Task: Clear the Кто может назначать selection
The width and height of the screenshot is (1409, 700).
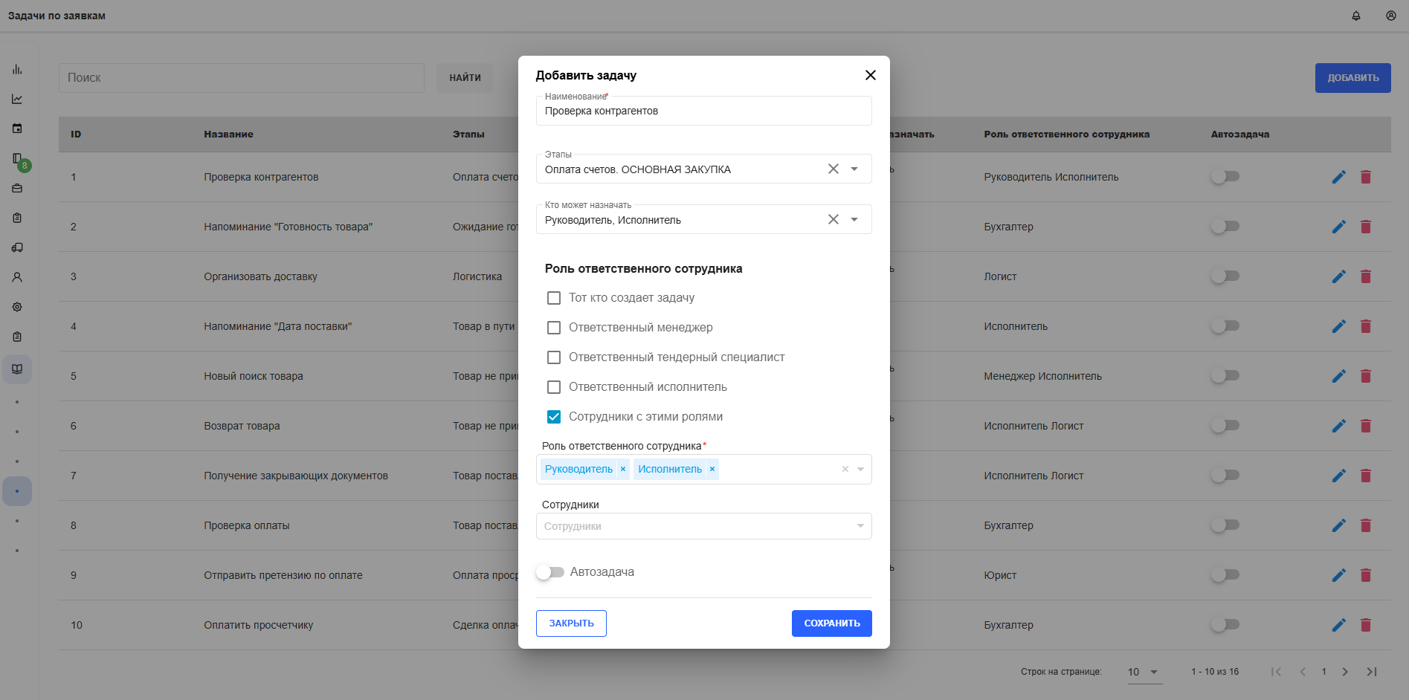Action: [x=834, y=219]
